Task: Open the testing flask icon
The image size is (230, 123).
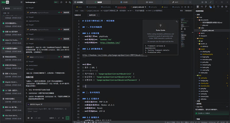Action: 214,7
